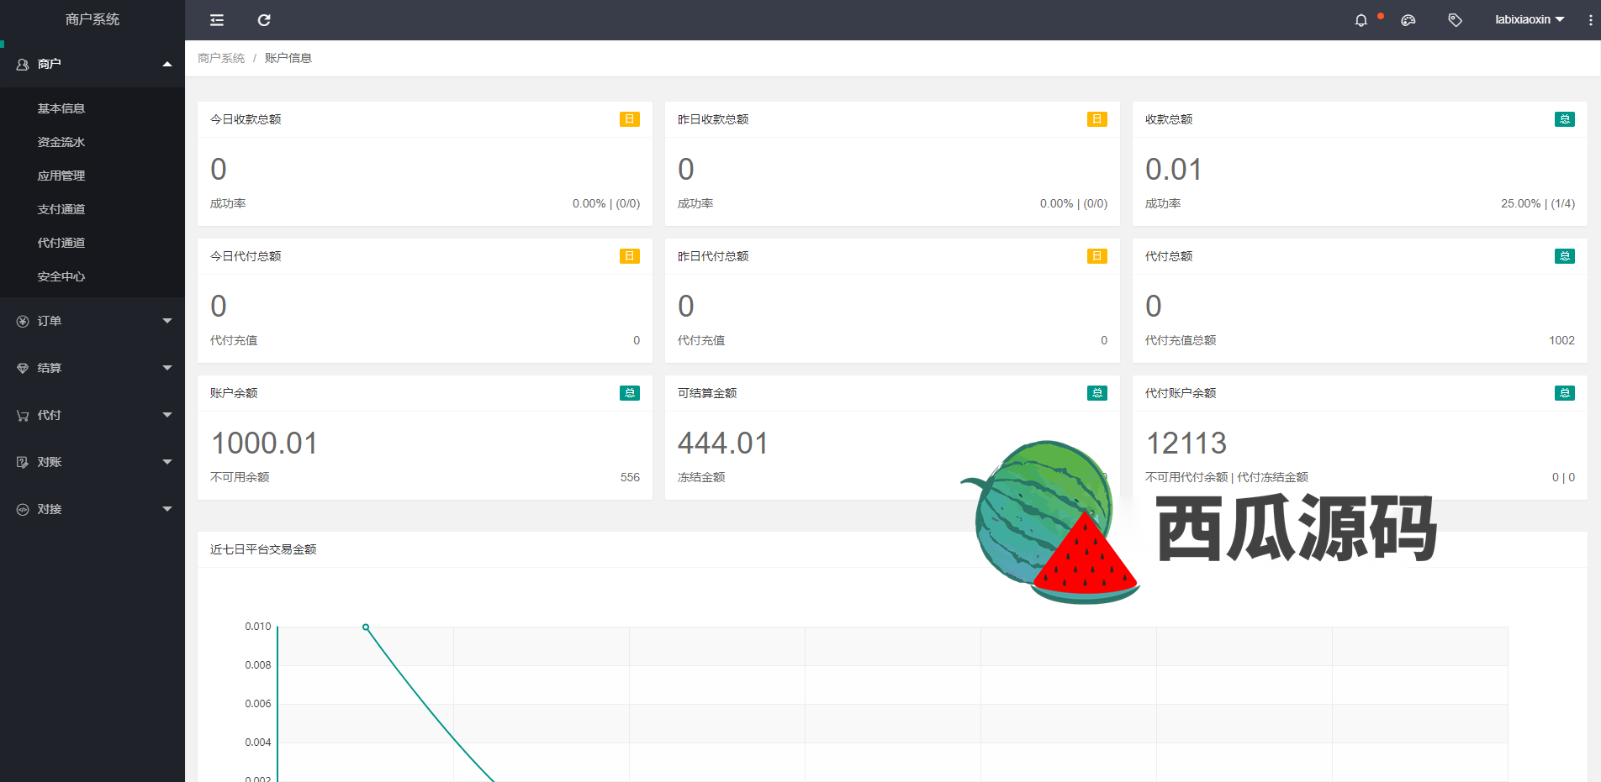Click the 近七日平台交易金额 chart title
This screenshot has width=1601, height=782.
263,549
